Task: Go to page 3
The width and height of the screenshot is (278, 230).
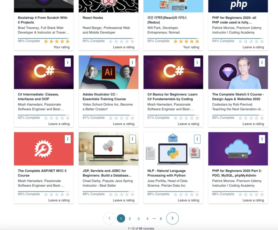Action: [x=139, y=219]
